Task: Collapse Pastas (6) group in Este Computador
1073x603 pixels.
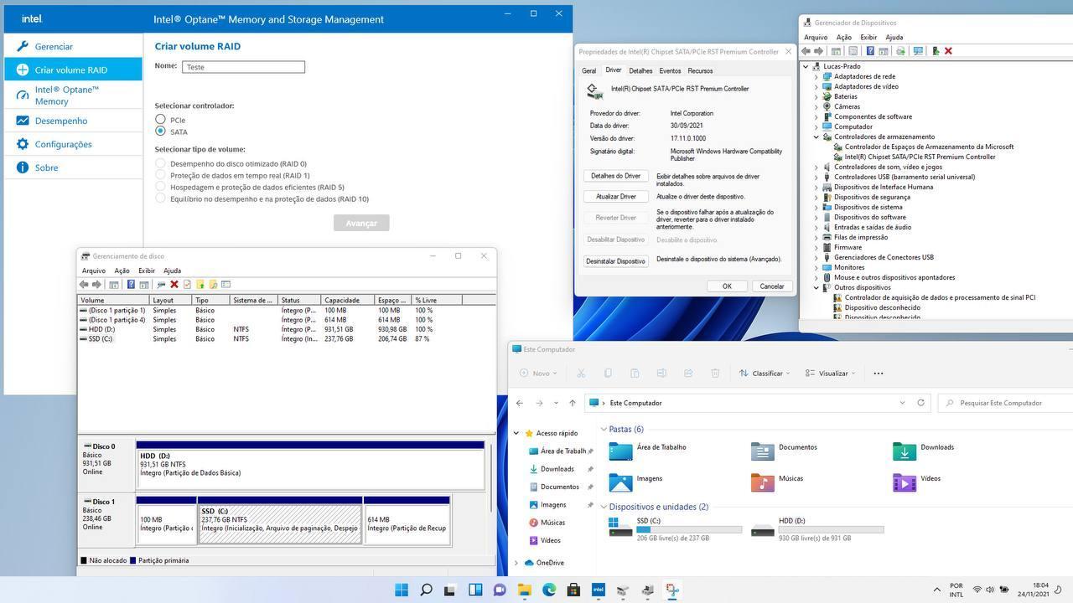Action: (604, 430)
